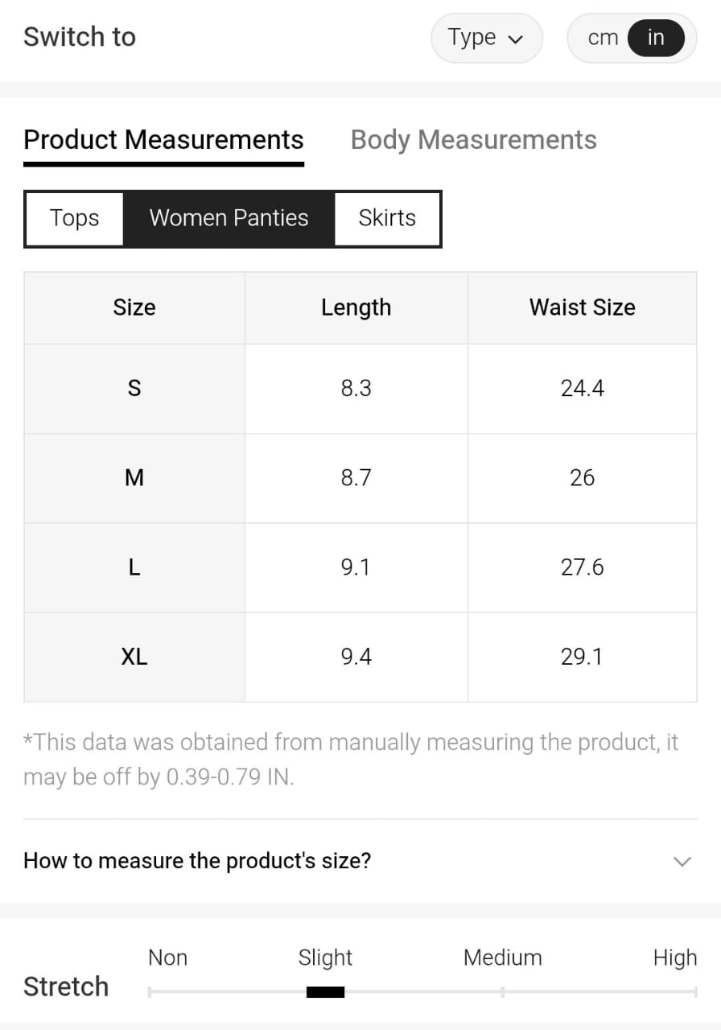This screenshot has height=1030, width=721.
Task: Click the Medium stretch level label
Action: [502, 958]
